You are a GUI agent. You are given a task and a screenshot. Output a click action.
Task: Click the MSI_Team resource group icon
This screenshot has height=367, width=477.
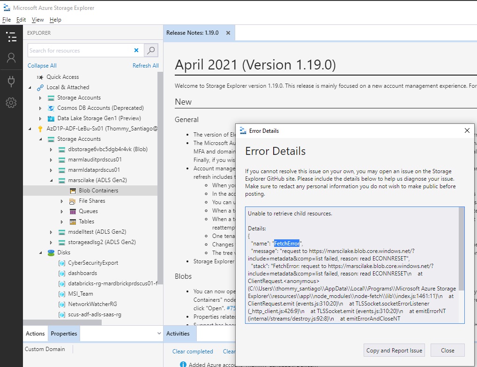click(62, 294)
